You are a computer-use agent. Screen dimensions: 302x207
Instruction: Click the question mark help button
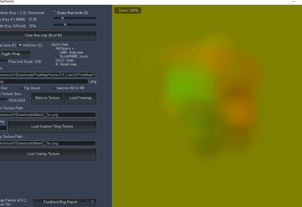[x=92, y=202]
